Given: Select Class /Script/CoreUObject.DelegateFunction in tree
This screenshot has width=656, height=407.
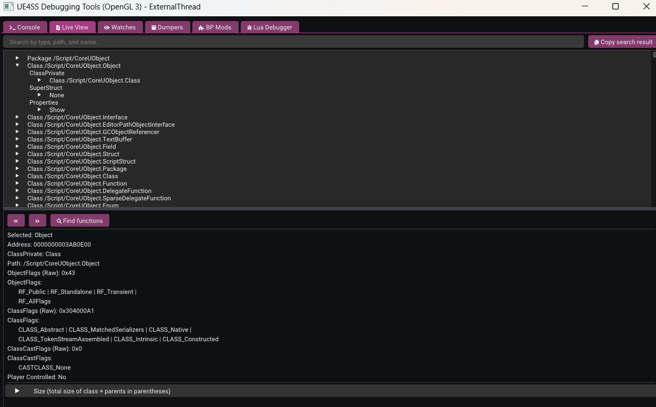Looking at the screenshot, I should (x=89, y=191).
